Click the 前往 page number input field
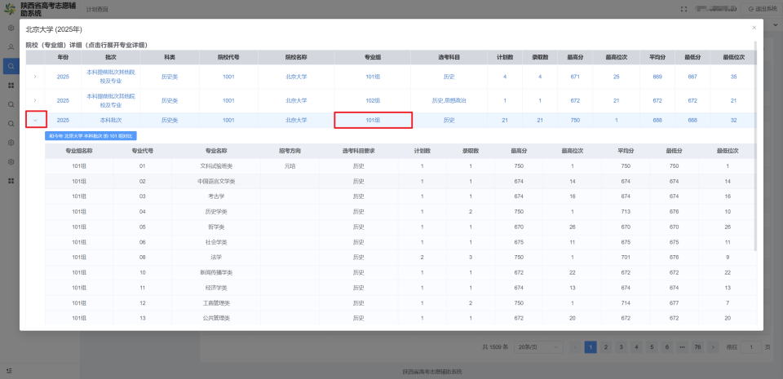783x379 pixels. point(751,347)
